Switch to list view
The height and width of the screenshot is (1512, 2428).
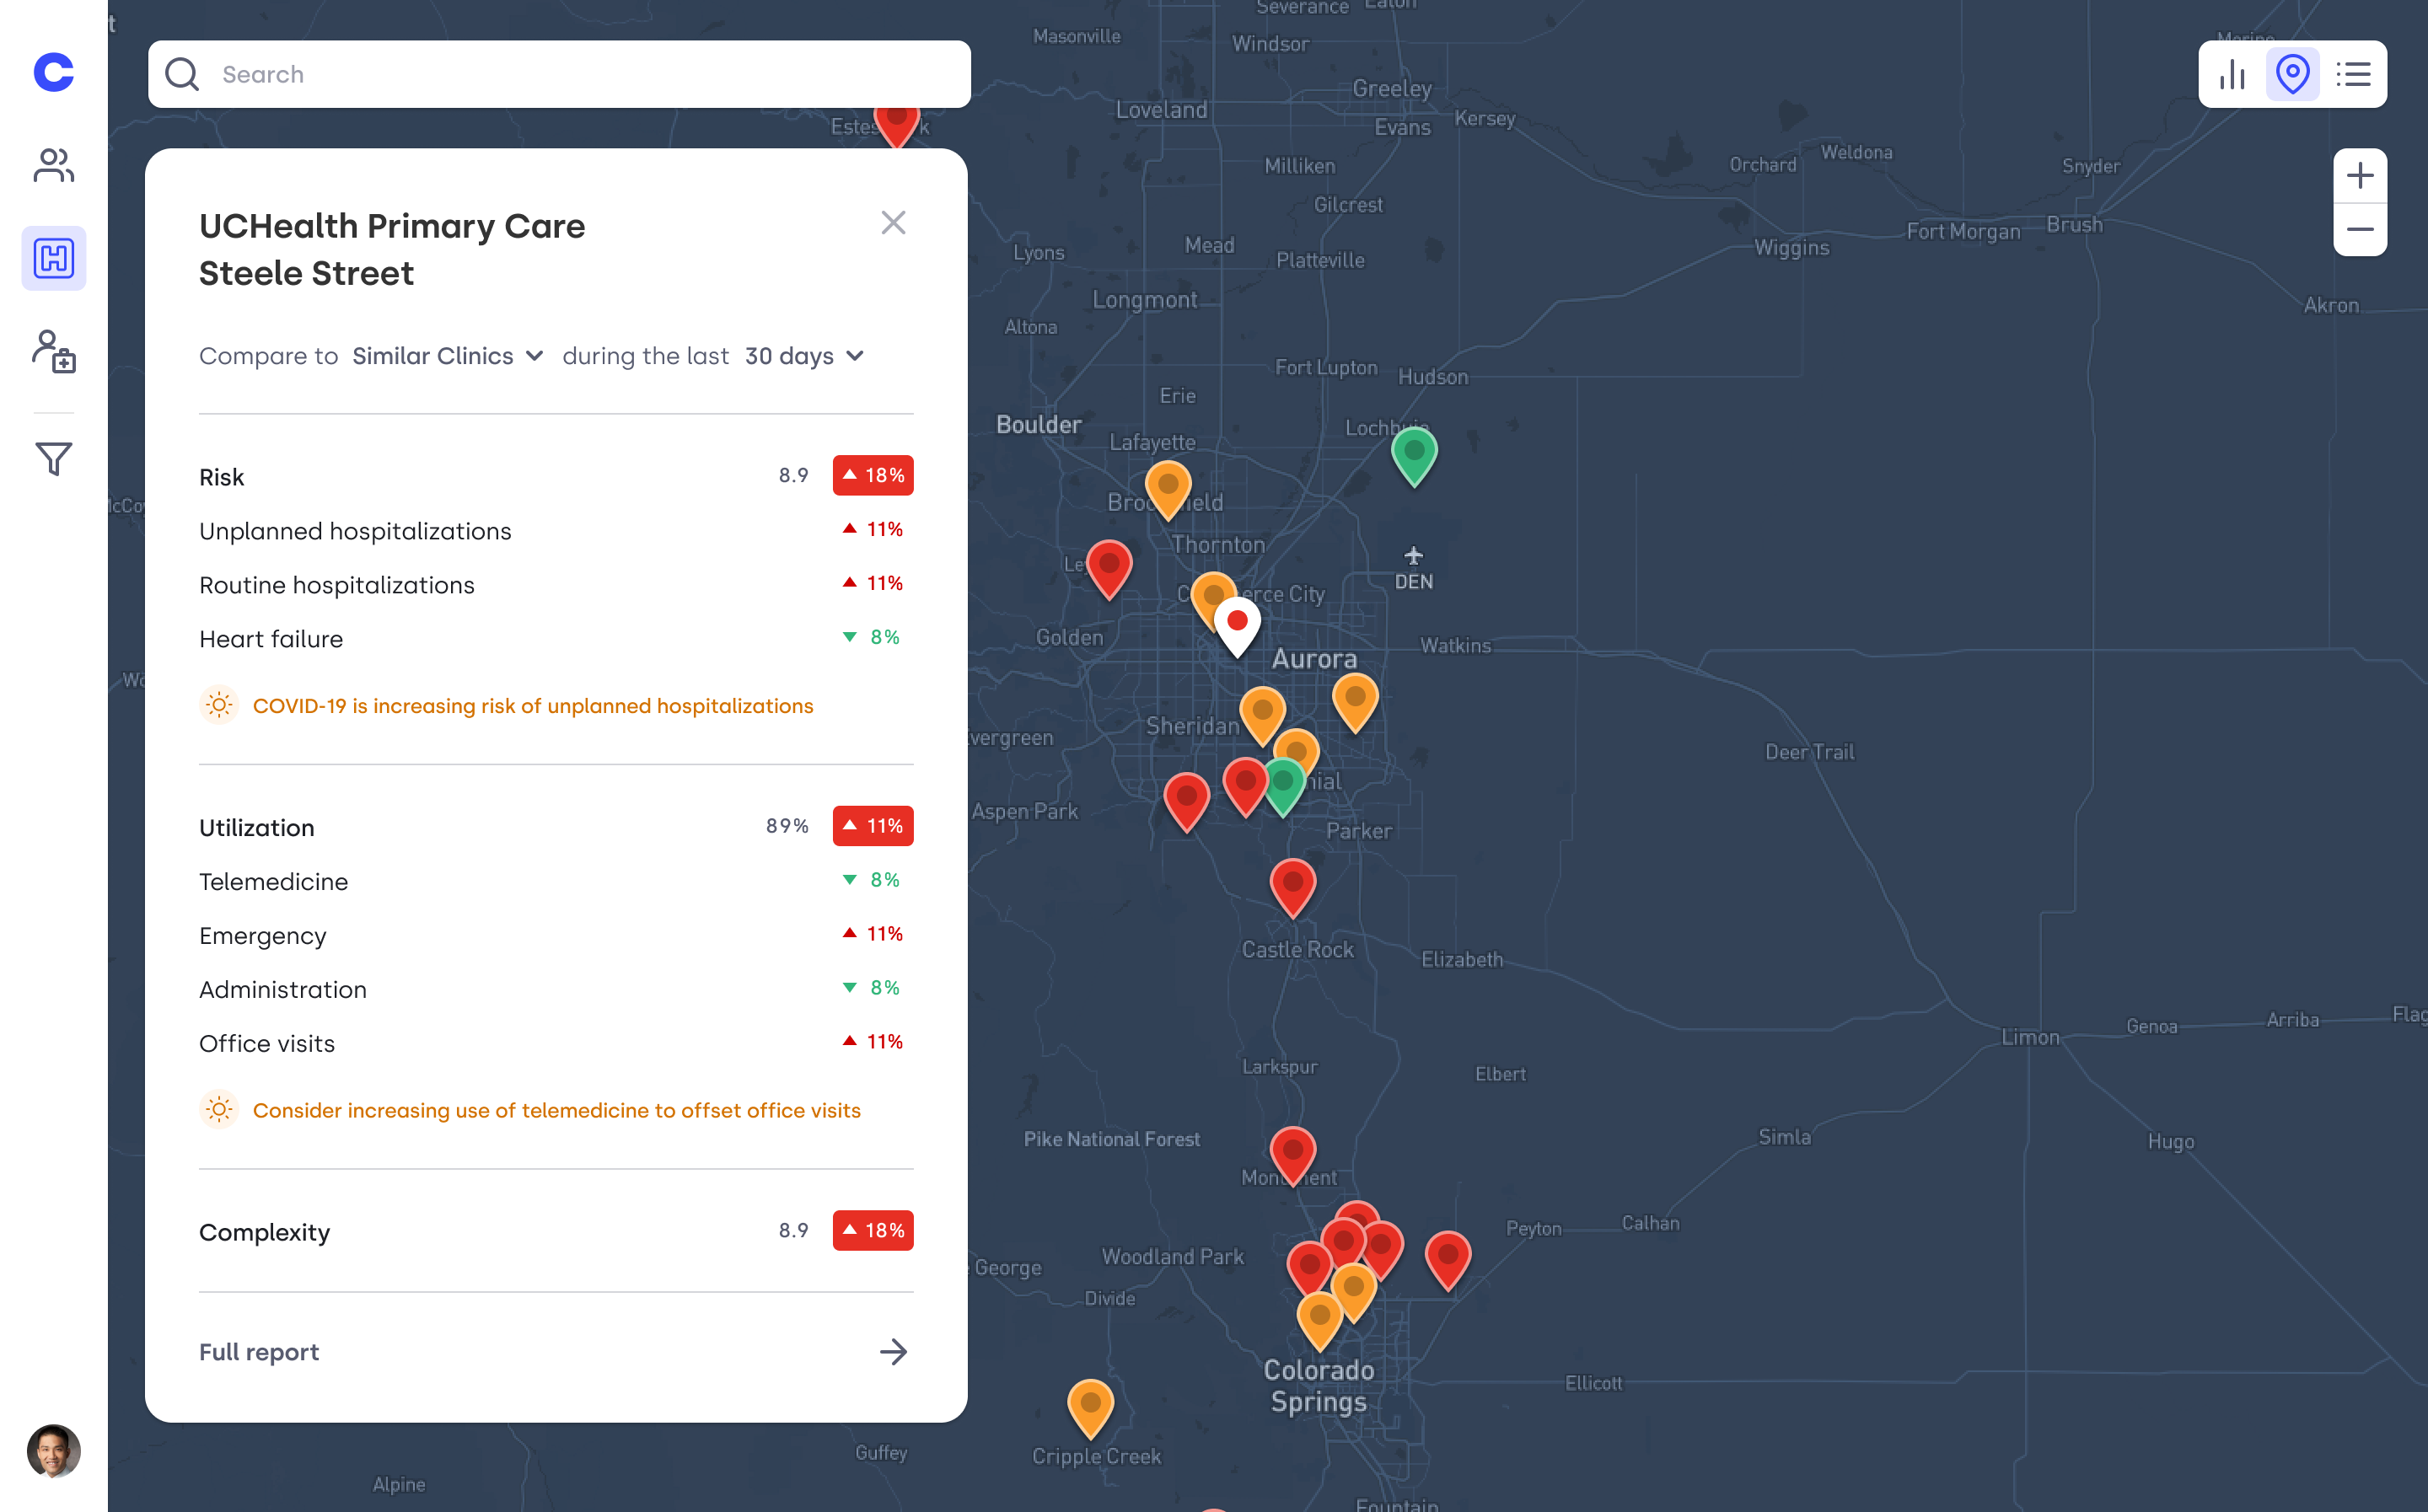(2353, 74)
